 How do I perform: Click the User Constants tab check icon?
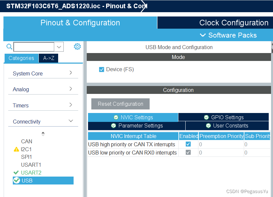(x=208, y=126)
